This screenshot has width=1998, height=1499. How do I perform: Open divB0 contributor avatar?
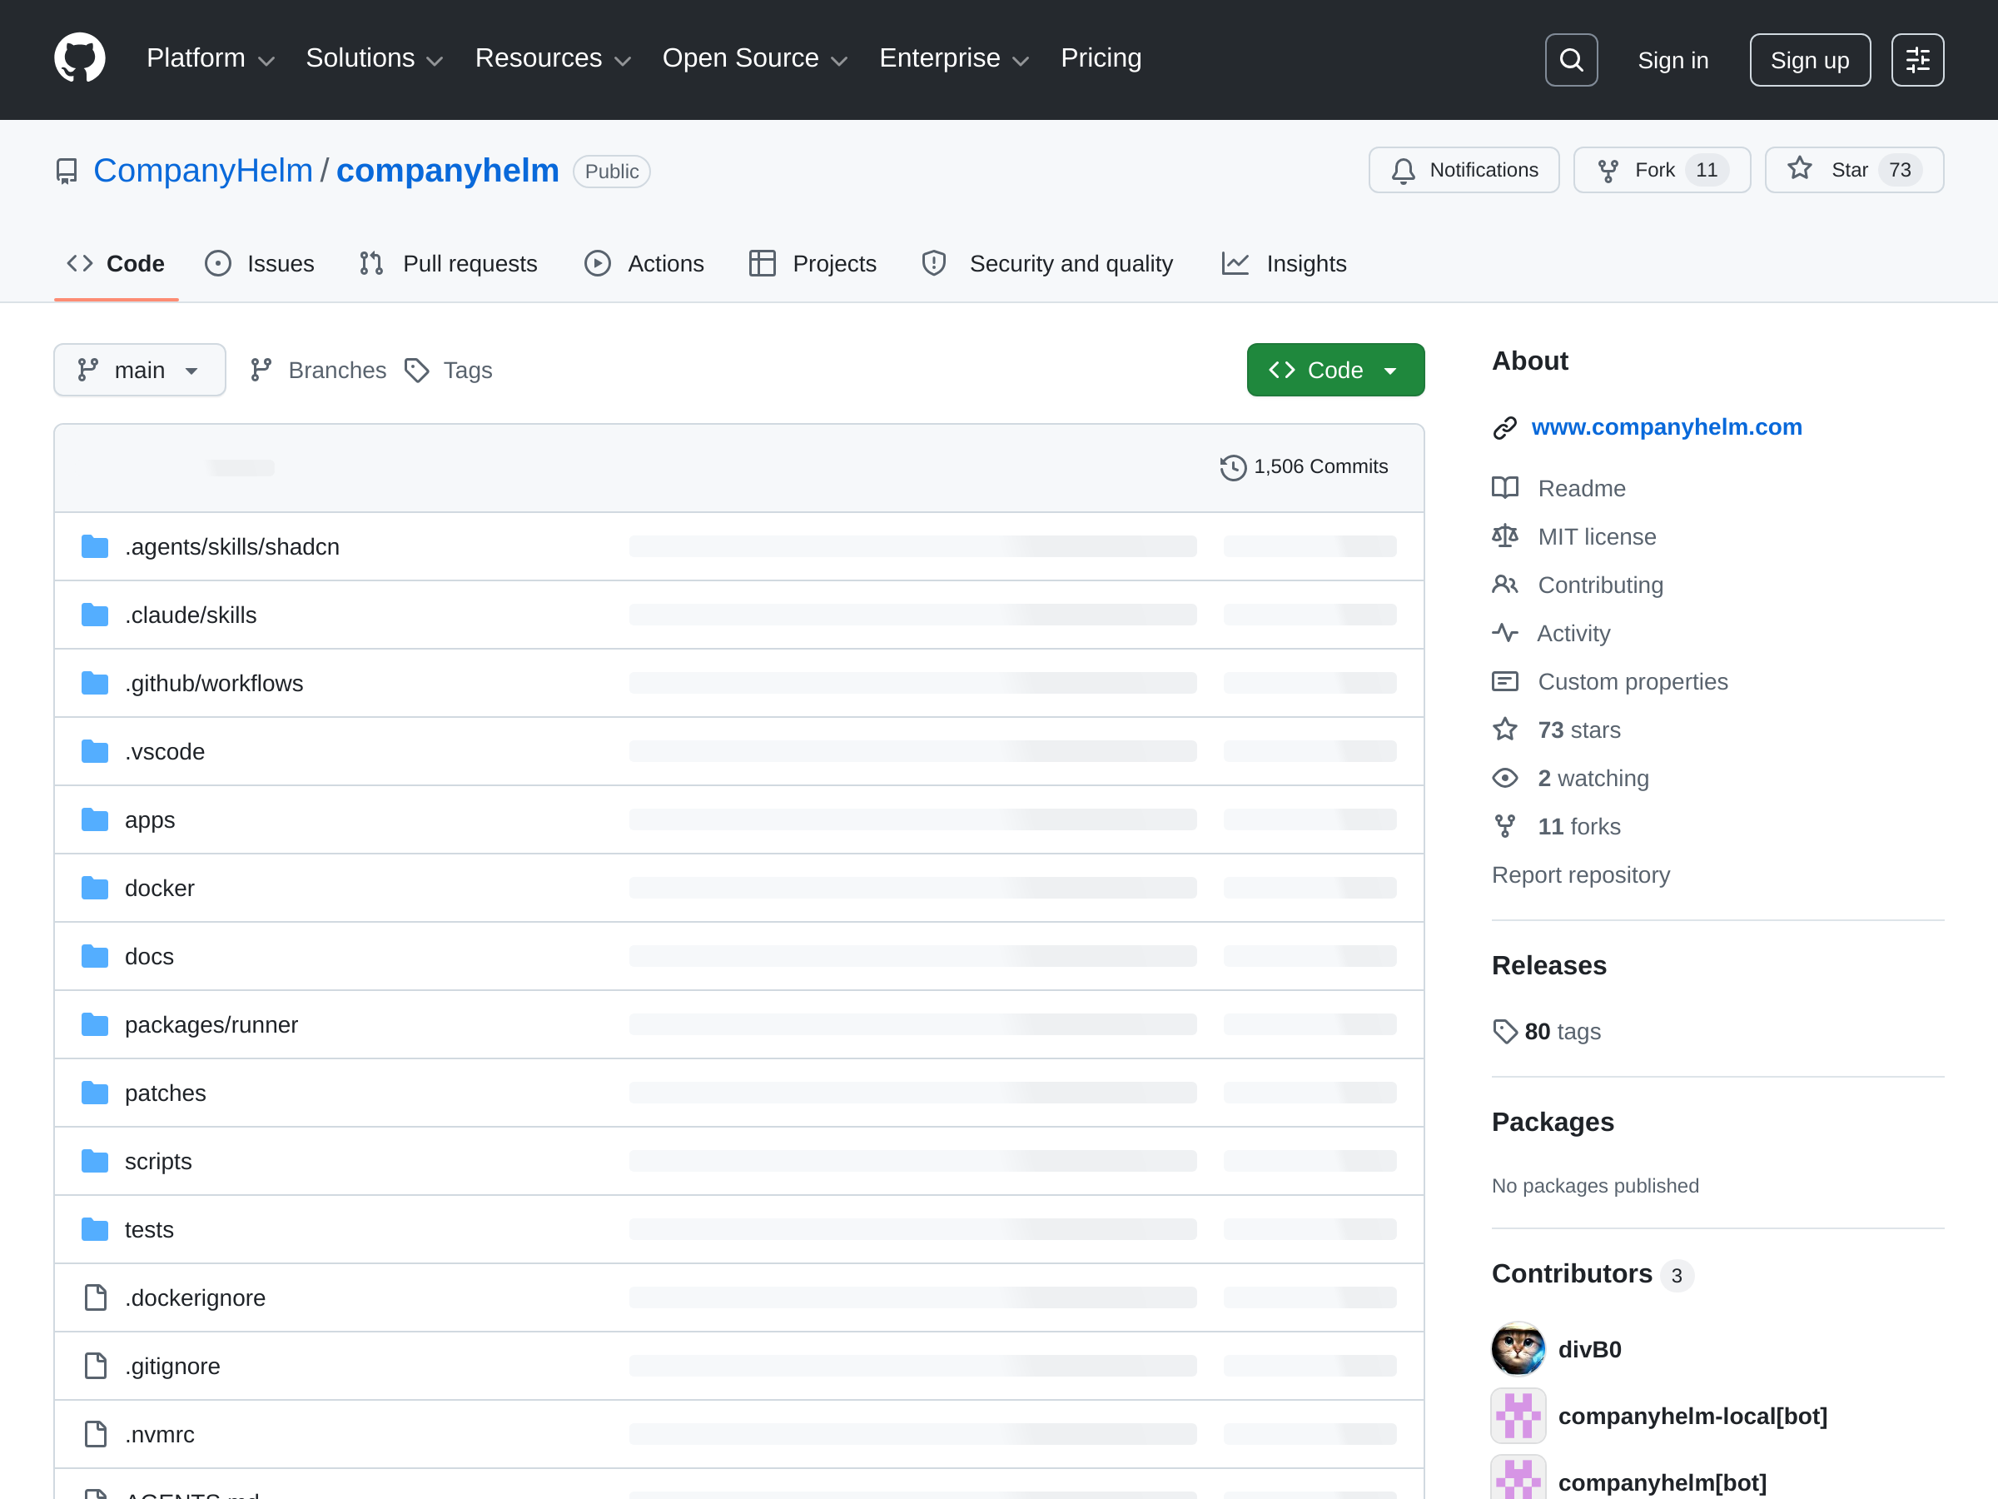tap(1518, 1349)
